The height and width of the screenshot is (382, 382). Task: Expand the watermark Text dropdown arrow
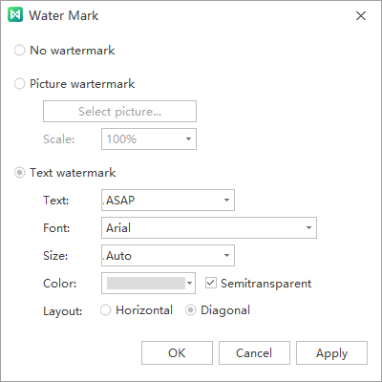[x=226, y=201]
